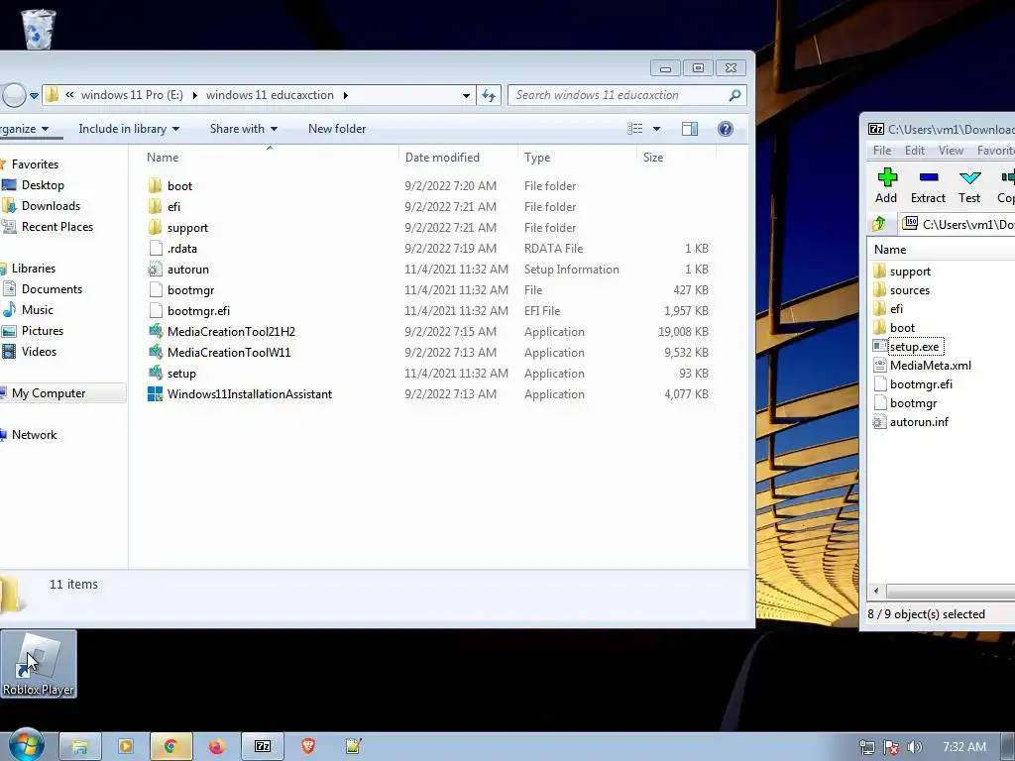Open the Music library
The width and height of the screenshot is (1015, 761).
(x=38, y=310)
